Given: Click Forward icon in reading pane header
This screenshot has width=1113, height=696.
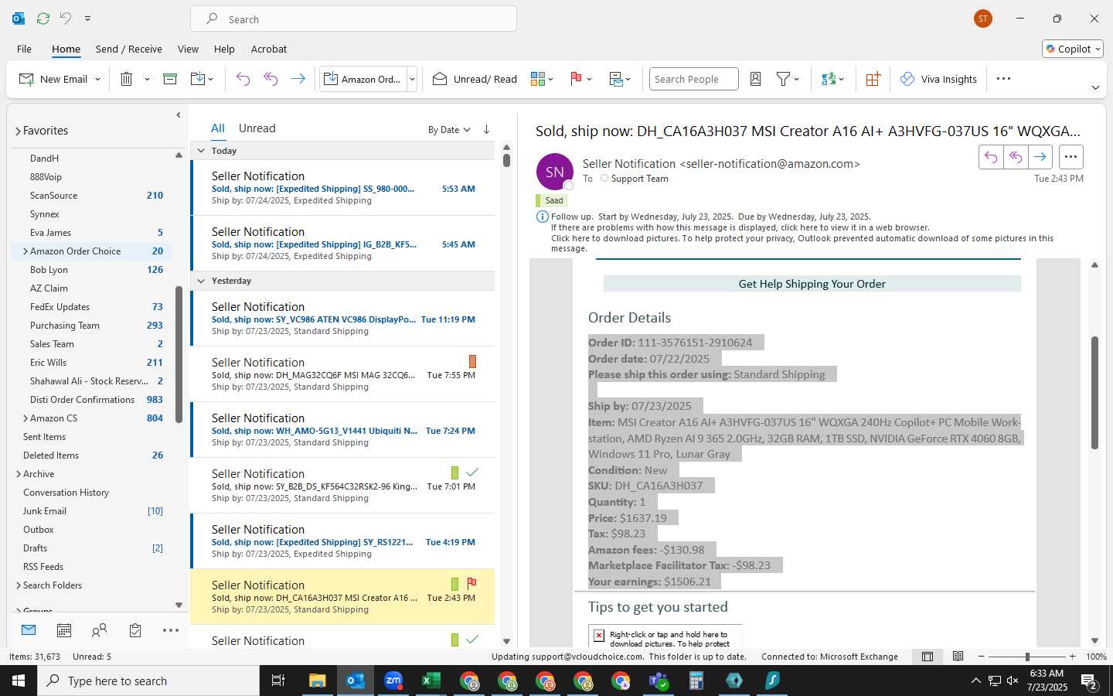Looking at the screenshot, I should click(x=1040, y=157).
